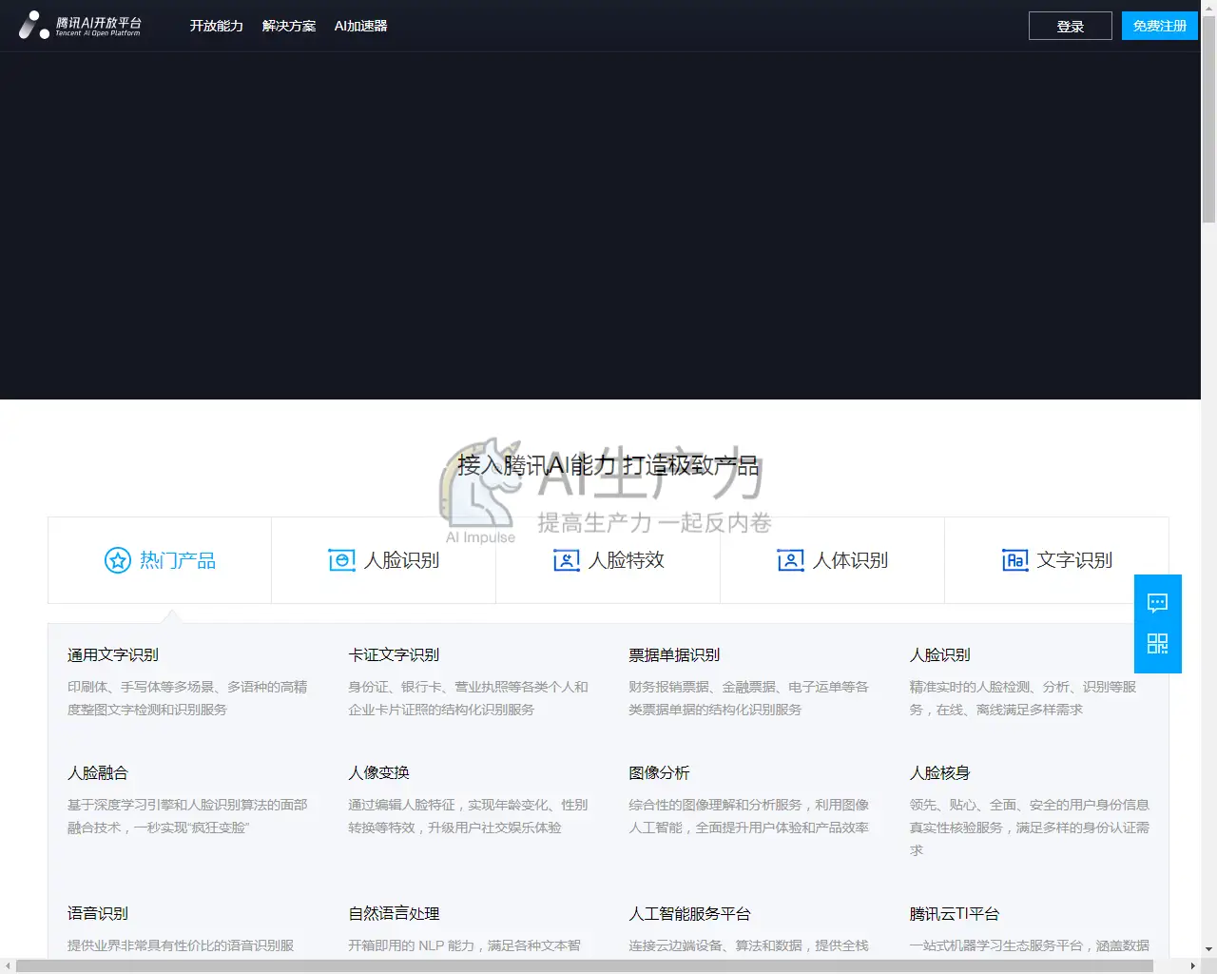Open the 人脸核身 product link
Screen dimensions: 1217x974
939,772
